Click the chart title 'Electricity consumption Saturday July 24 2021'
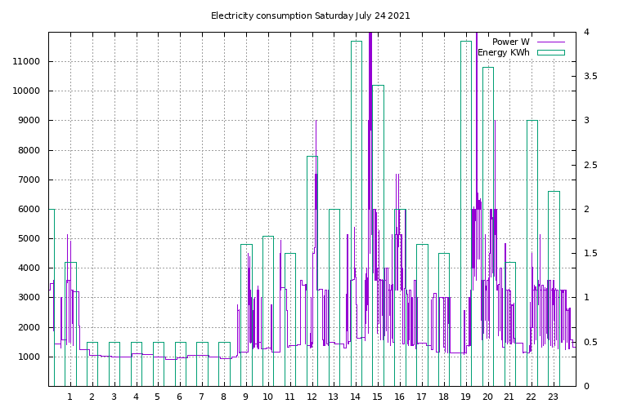This screenshot has width=628, height=408. (311, 16)
